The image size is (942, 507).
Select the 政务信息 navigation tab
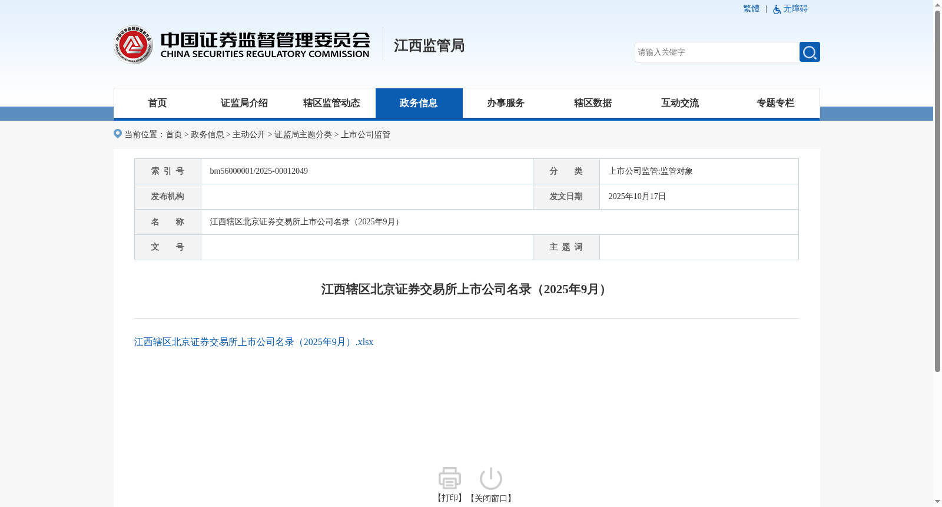419,103
